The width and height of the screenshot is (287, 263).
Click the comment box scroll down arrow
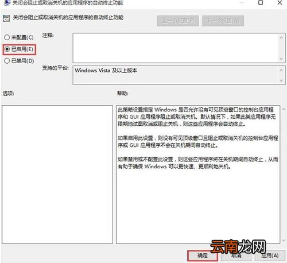point(281,59)
